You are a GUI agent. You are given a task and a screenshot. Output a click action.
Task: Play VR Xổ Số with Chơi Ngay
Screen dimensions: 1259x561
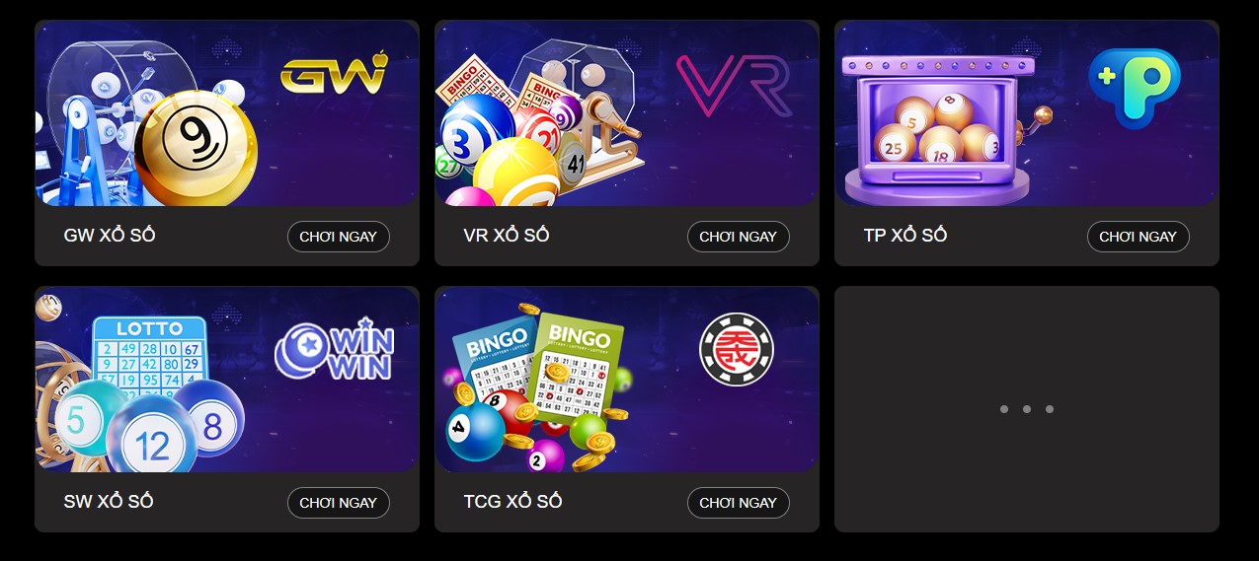[x=739, y=237]
